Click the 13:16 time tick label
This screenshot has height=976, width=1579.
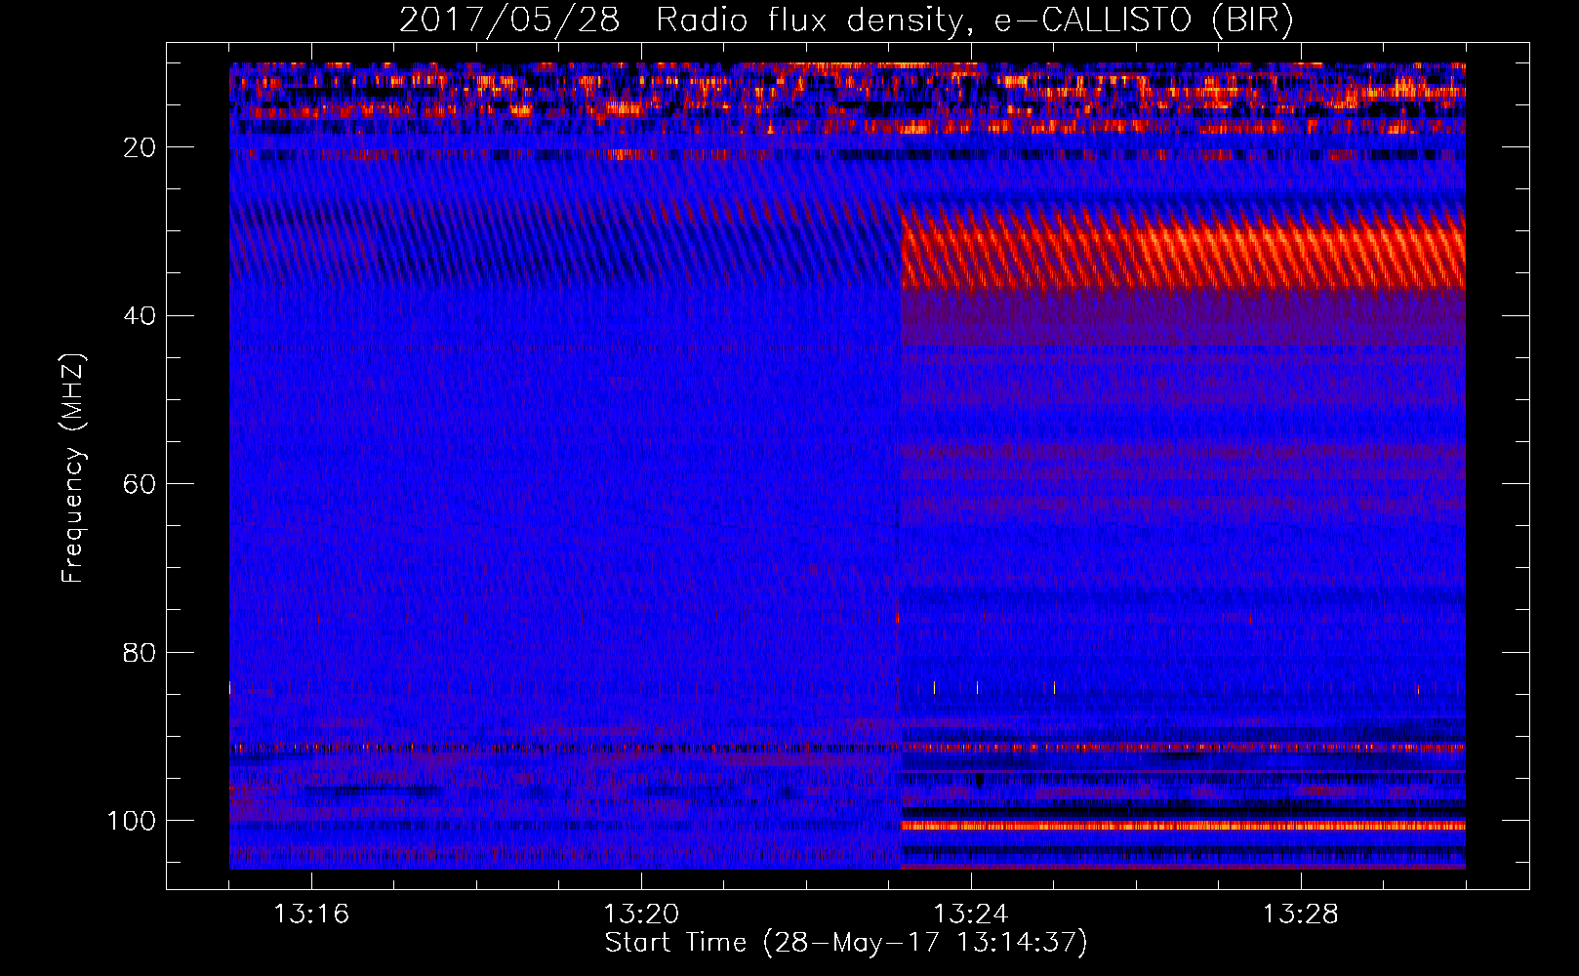click(311, 915)
